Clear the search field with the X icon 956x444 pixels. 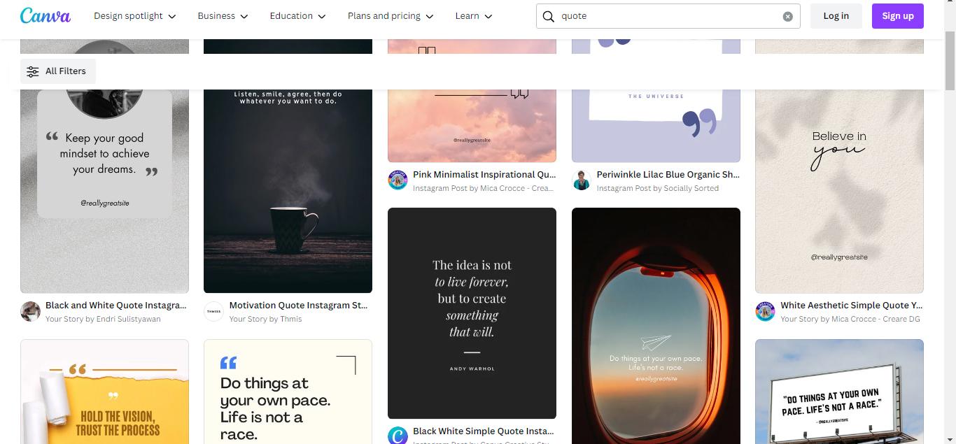[787, 16]
